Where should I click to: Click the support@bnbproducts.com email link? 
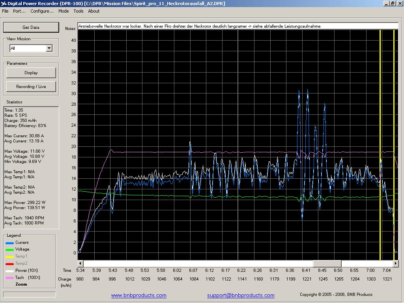241,295
